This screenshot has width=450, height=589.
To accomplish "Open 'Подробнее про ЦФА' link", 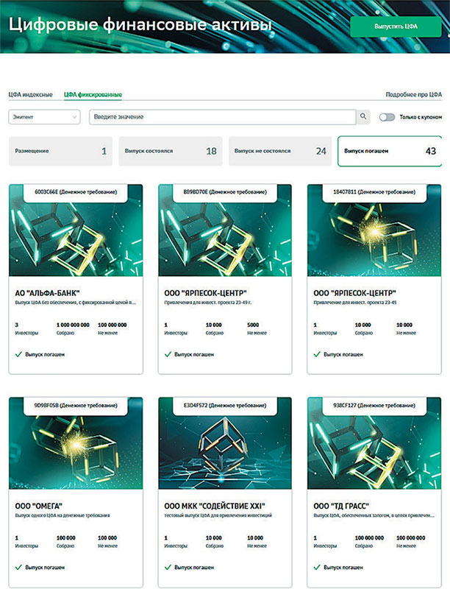I will point(414,95).
